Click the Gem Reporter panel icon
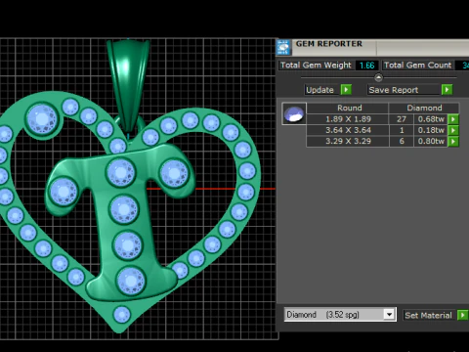469x352 pixels. click(x=283, y=48)
